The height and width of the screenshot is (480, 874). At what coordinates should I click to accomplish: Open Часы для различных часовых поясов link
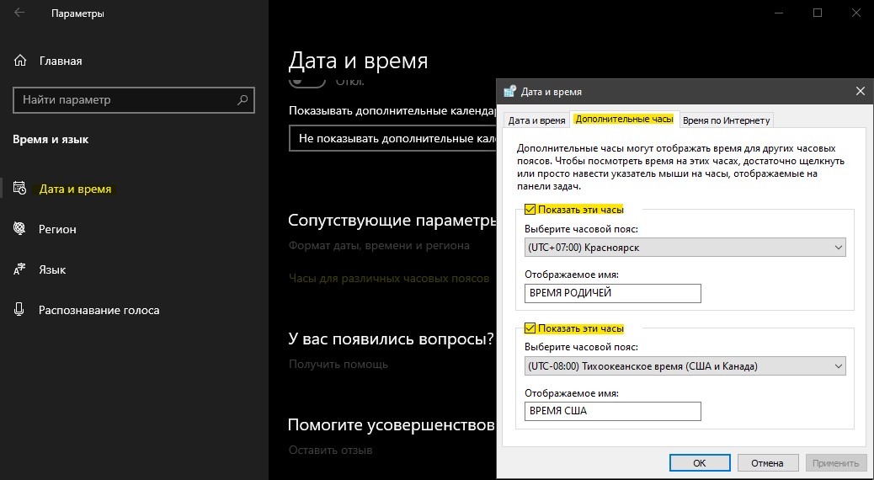389,278
